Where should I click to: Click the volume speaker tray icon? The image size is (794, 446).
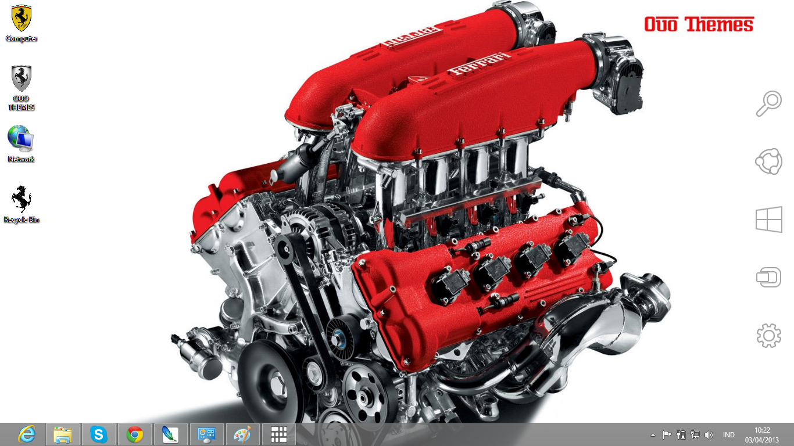point(709,434)
